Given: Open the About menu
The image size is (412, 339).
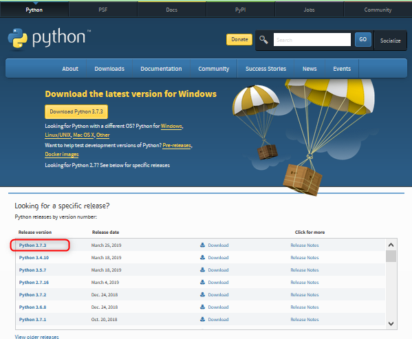Looking at the screenshot, I should (x=70, y=69).
